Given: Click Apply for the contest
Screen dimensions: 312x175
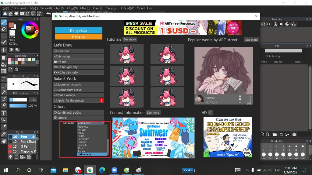Looking at the screenshot, I should 79,100.
